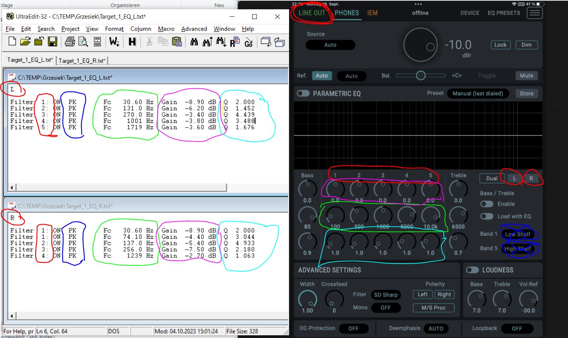
Task: Open the Macro menu
Action: [166, 29]
